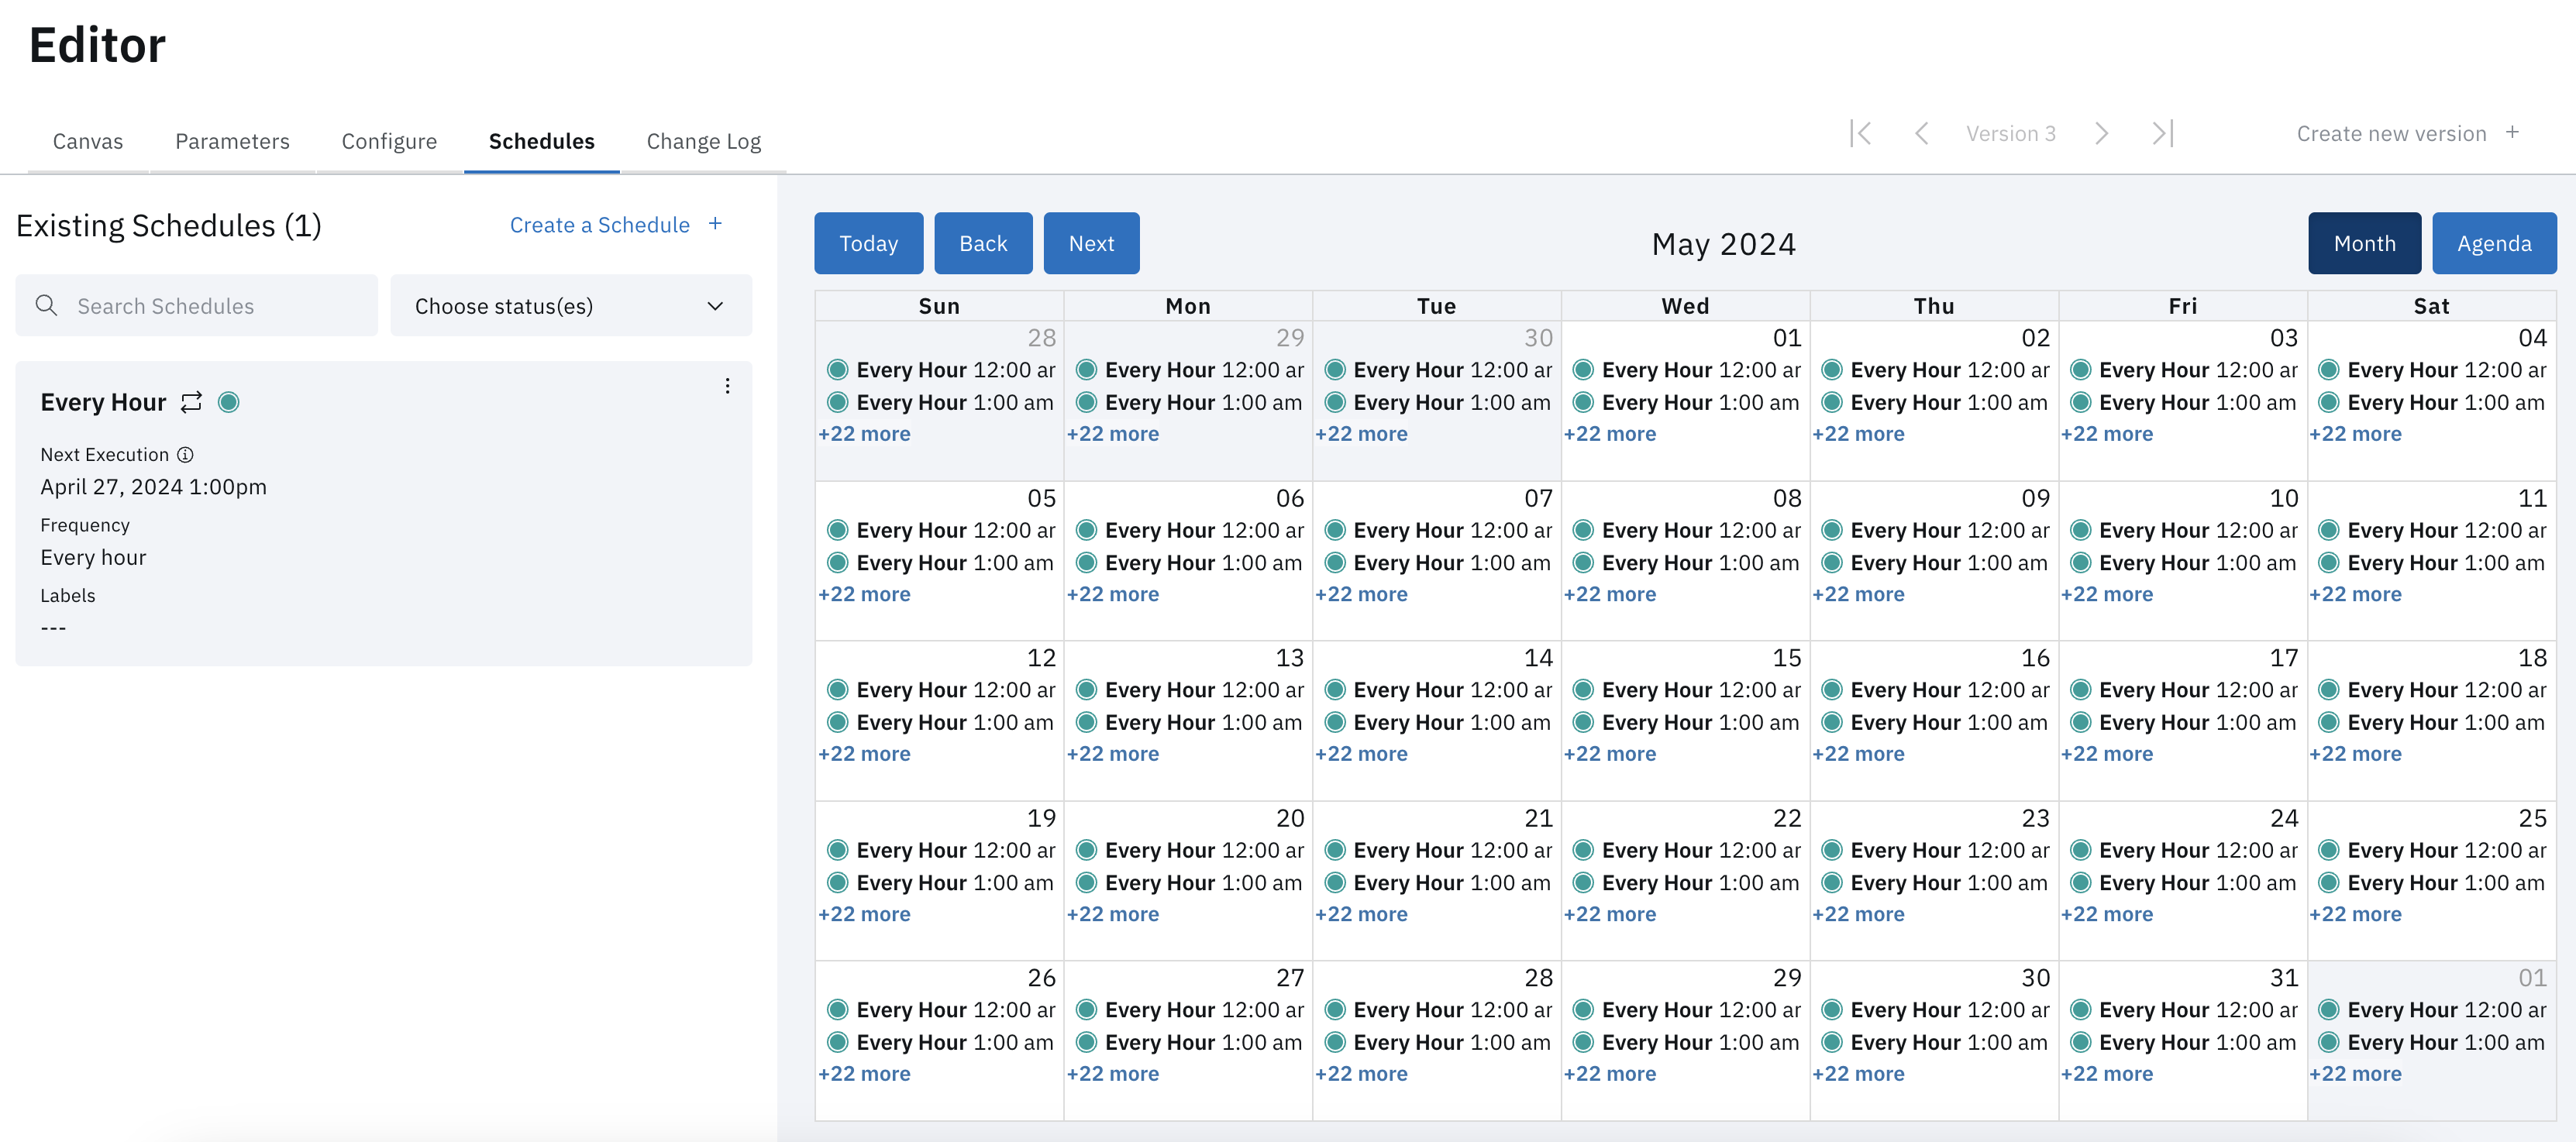Select date number 16 in calendar

point(2035,658)
